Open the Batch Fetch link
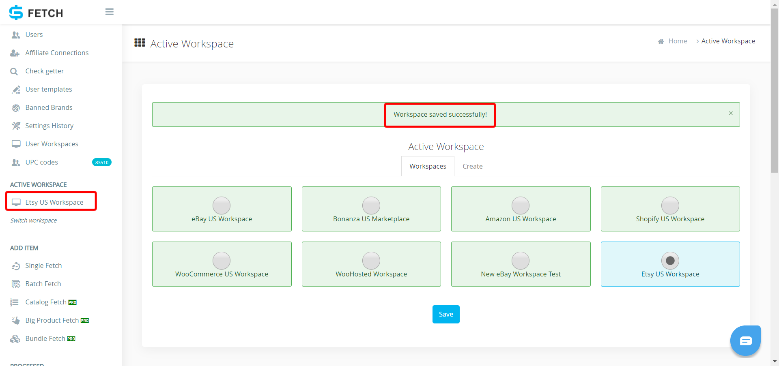Image resolution: width=779 pixels, height=366 pixels. pyautogui.click(x=43, y=284)
